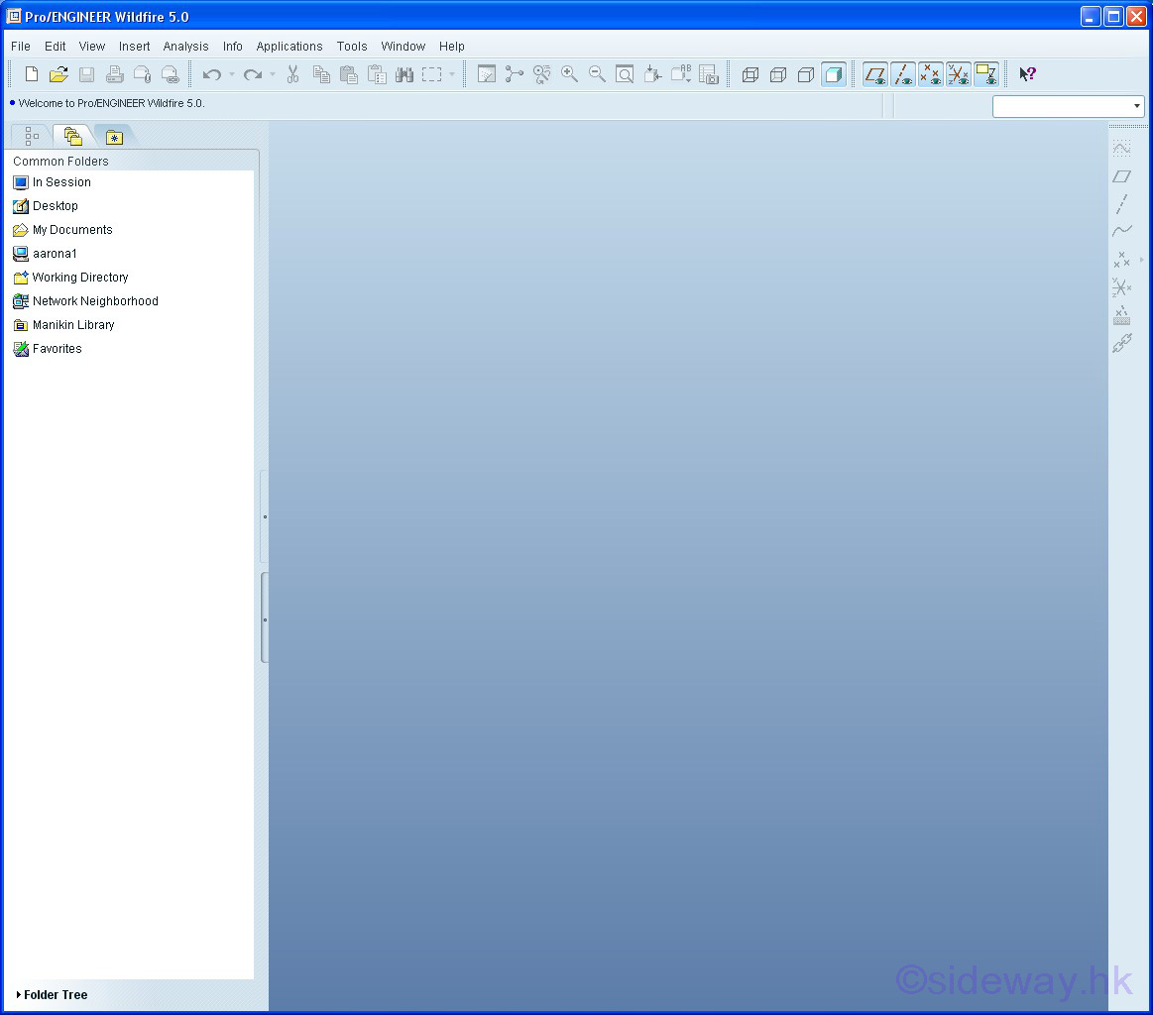Open the View menu
The image size is (1153, 1015).
tap(92, 47)
